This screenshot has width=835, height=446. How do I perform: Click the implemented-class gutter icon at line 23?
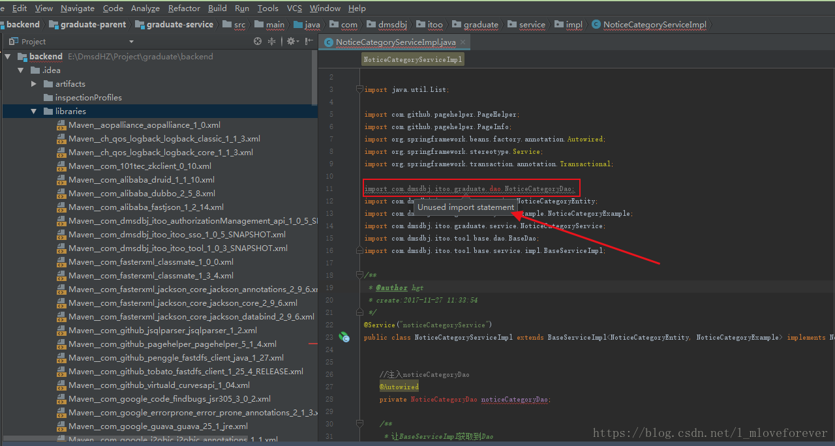pos(343,337)
